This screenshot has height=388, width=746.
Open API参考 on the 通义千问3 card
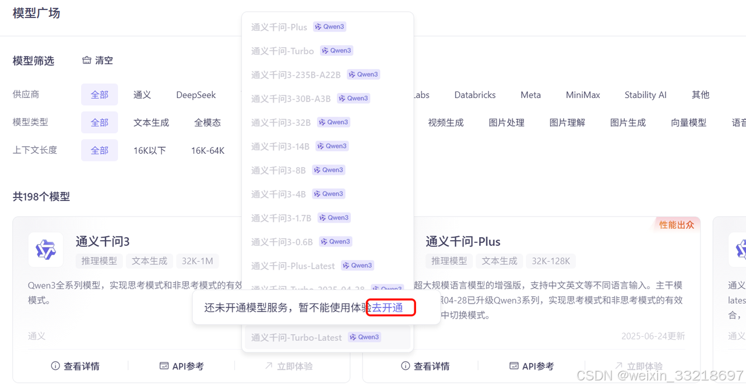coord(182,366)
